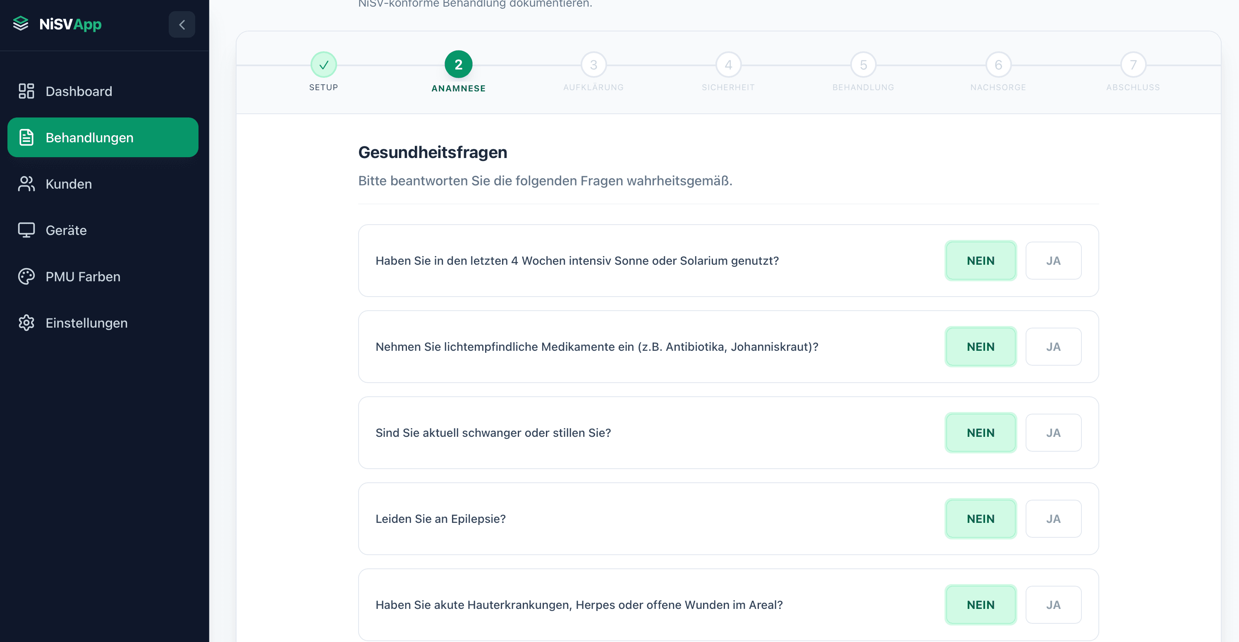Viewport: 1239px width, 642px height.
Task: Open the Sicherheit step
Action: pyautogui.click(x=728, y=64)
